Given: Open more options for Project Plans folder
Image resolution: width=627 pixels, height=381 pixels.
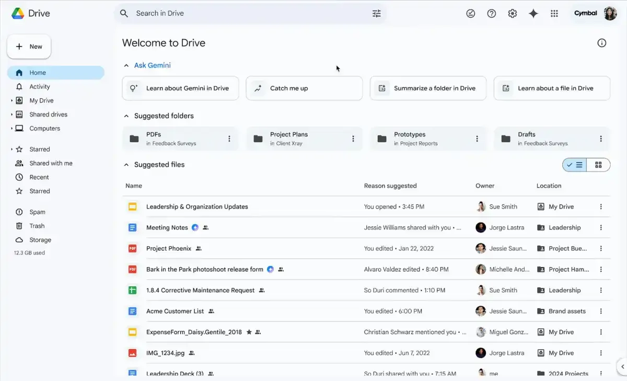Looking at the screenshot, I should 353,138.
